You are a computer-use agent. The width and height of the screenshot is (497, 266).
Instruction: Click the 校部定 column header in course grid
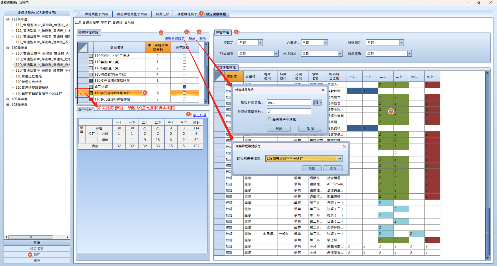pos(234,76)
